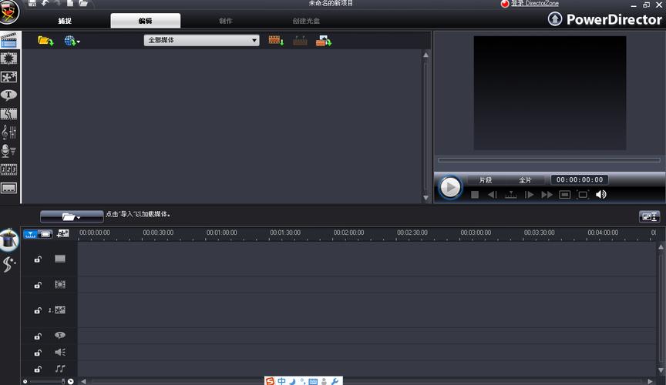666x385 pixels.
Task: Switch to timeline view toggle
Action: (x=31, y=234)
